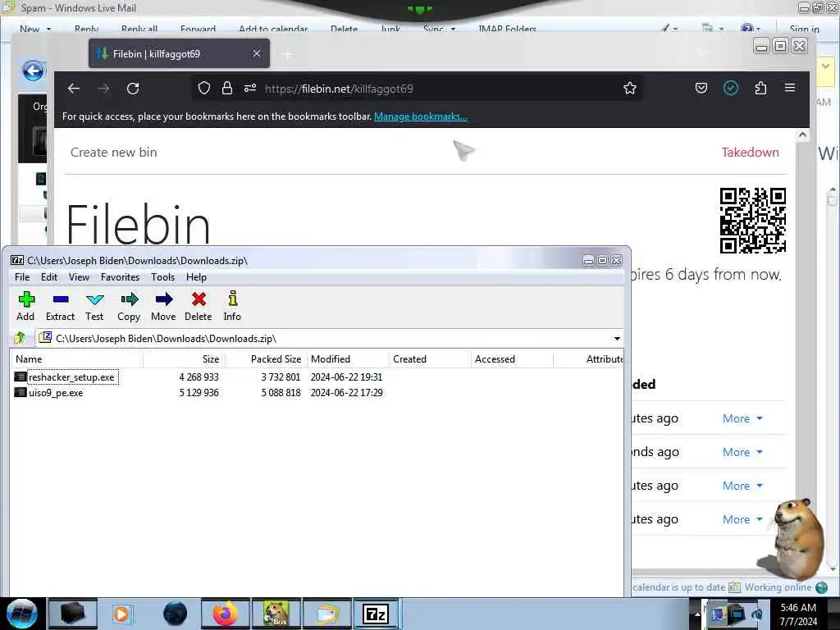The width and height of the screenshot is (840, 630).
Task: Open the Edit menu in 7-Zip
Action: click(48, 277)
